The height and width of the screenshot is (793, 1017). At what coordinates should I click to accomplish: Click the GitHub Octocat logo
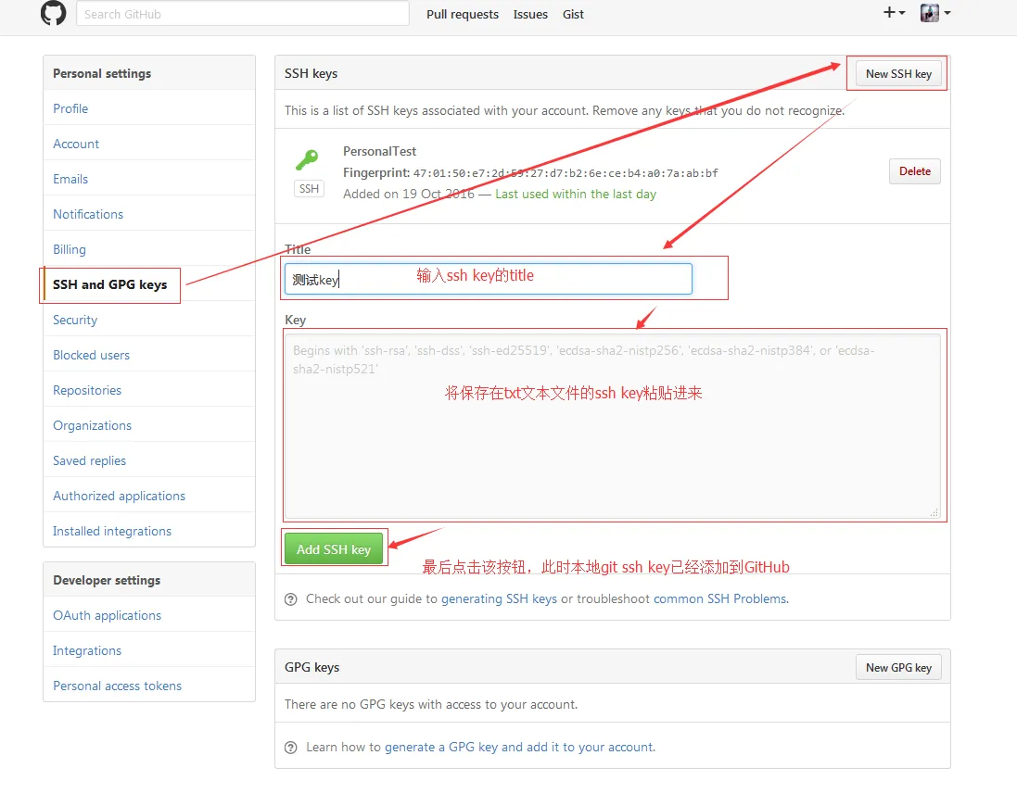(x=53, y=12)
